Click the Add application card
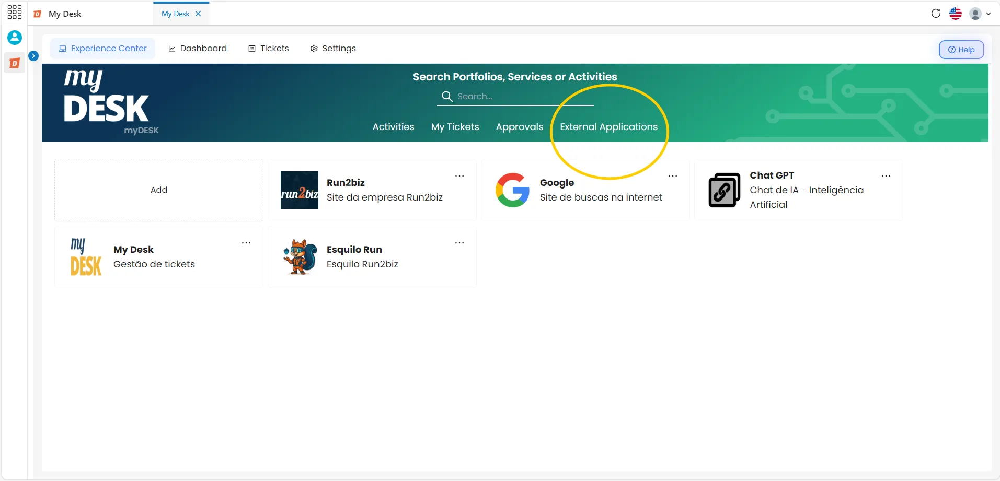Screen dimensions: 1000x481 (159, 190)
